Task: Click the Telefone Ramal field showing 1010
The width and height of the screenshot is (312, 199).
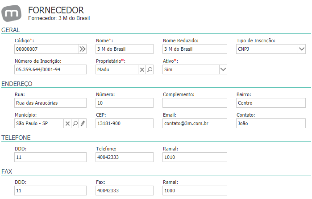Action: click(195, 157)
